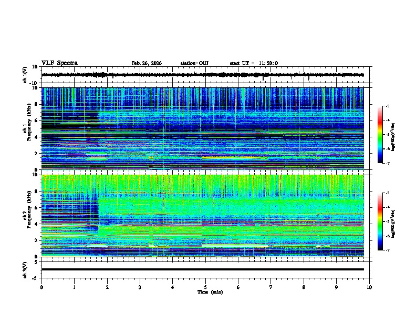Viewport: 416px width, 322px height.
Task: Click time axis tick label '5'
Action: tap(205, 287)
